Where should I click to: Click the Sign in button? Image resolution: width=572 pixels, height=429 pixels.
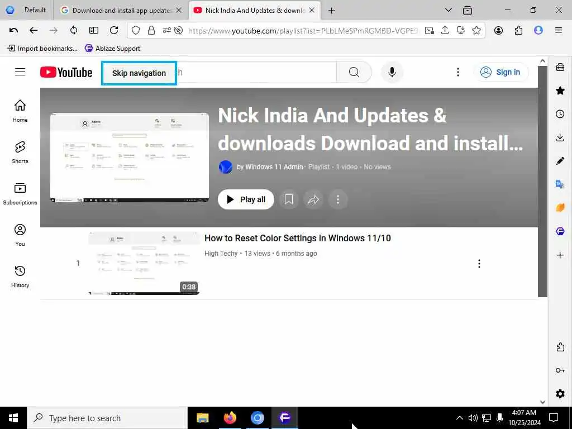500,72
